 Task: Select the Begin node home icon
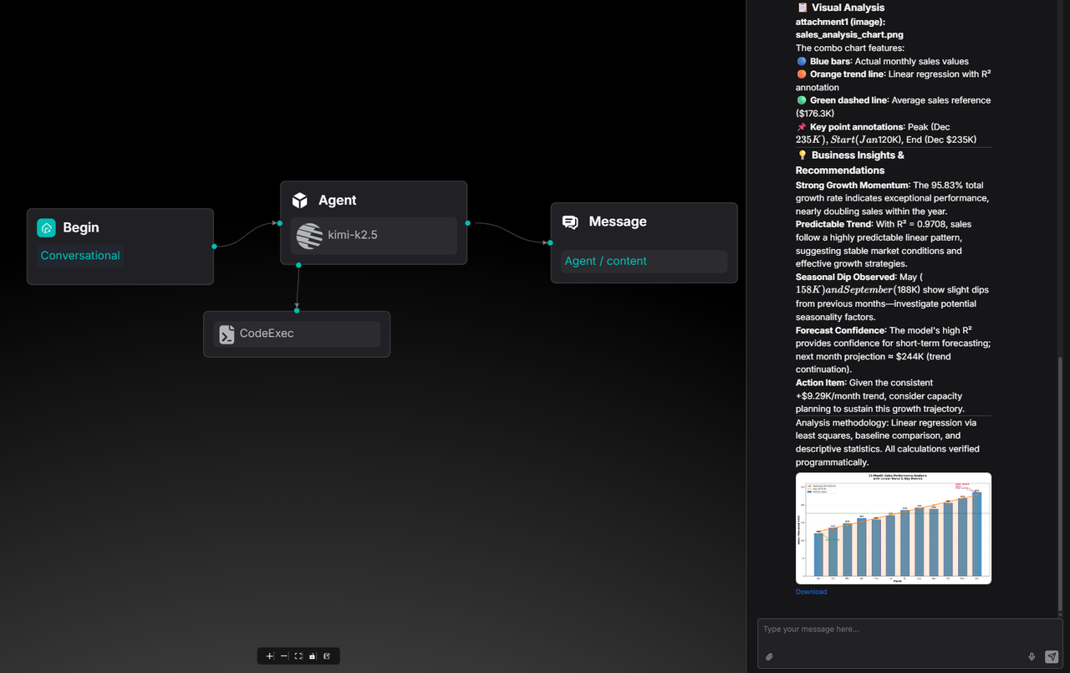tap(46, 227)
